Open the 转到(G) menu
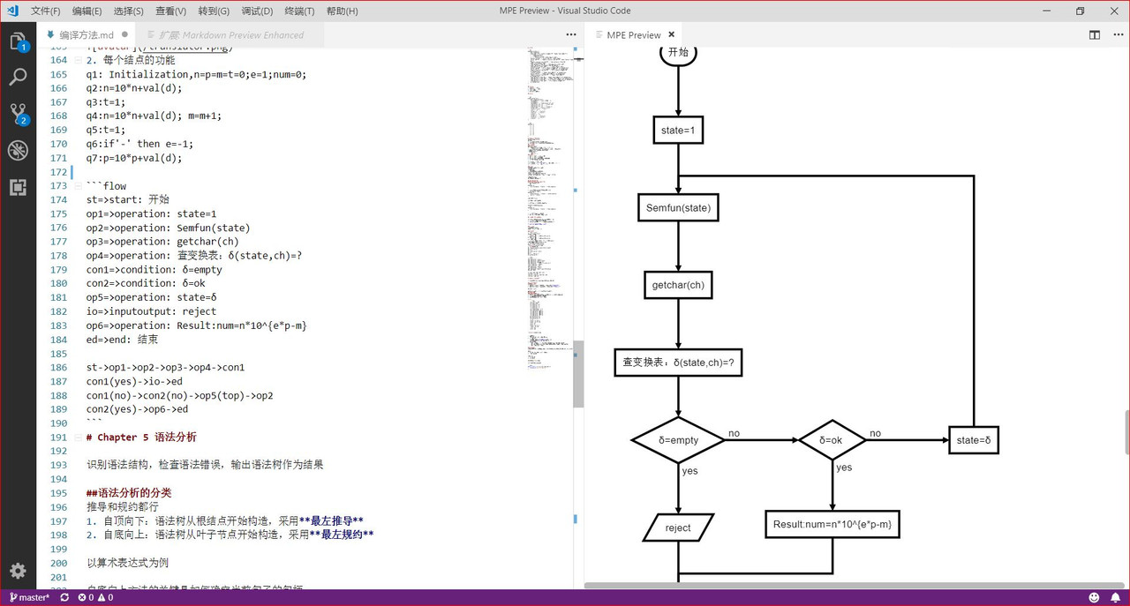The image size is (1130, 606). [214, 11]
